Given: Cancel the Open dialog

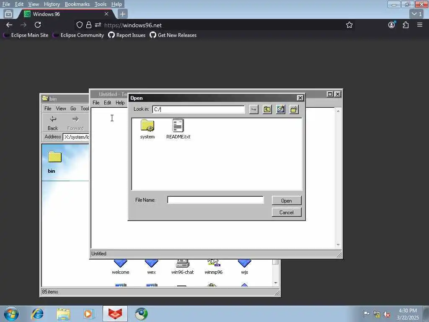Looking at the screenshot, I should pyautogui.click(x=287, y=213).
